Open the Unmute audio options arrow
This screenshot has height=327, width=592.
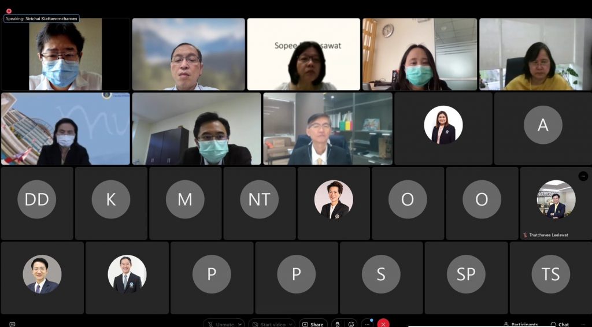pyautogui.click(x=240, y=324)
